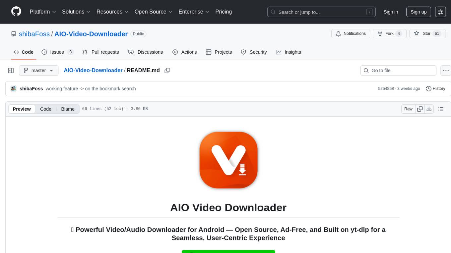This screenshot has height=253, width=451.
Task: Fork the repository
Action: (x=390, y=33)
